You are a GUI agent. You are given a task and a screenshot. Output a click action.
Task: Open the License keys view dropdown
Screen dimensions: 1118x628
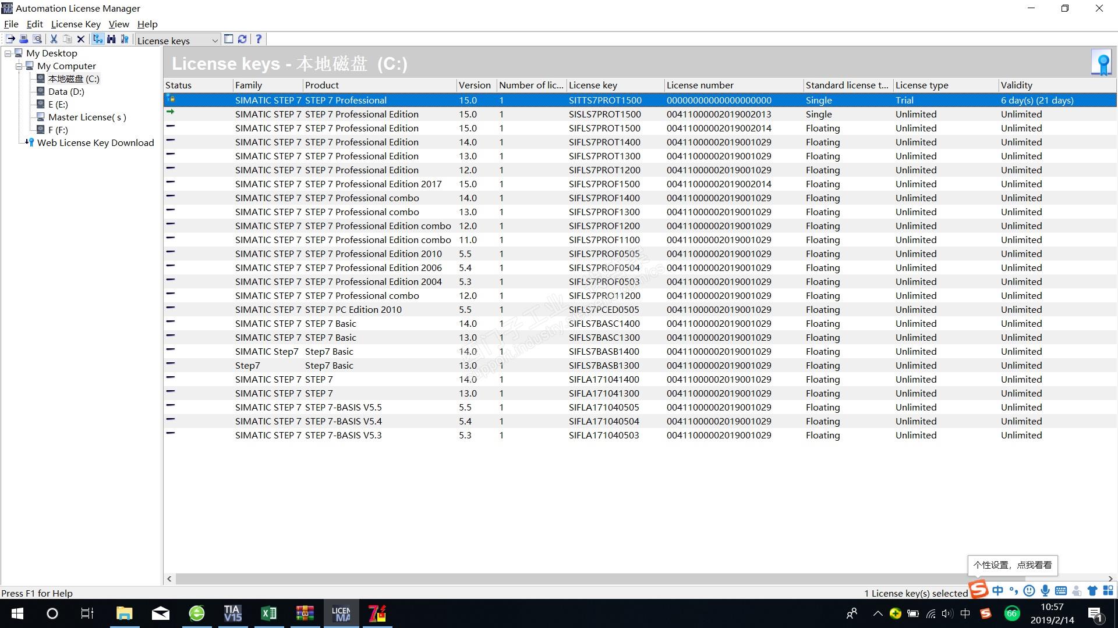click(214, 40)
